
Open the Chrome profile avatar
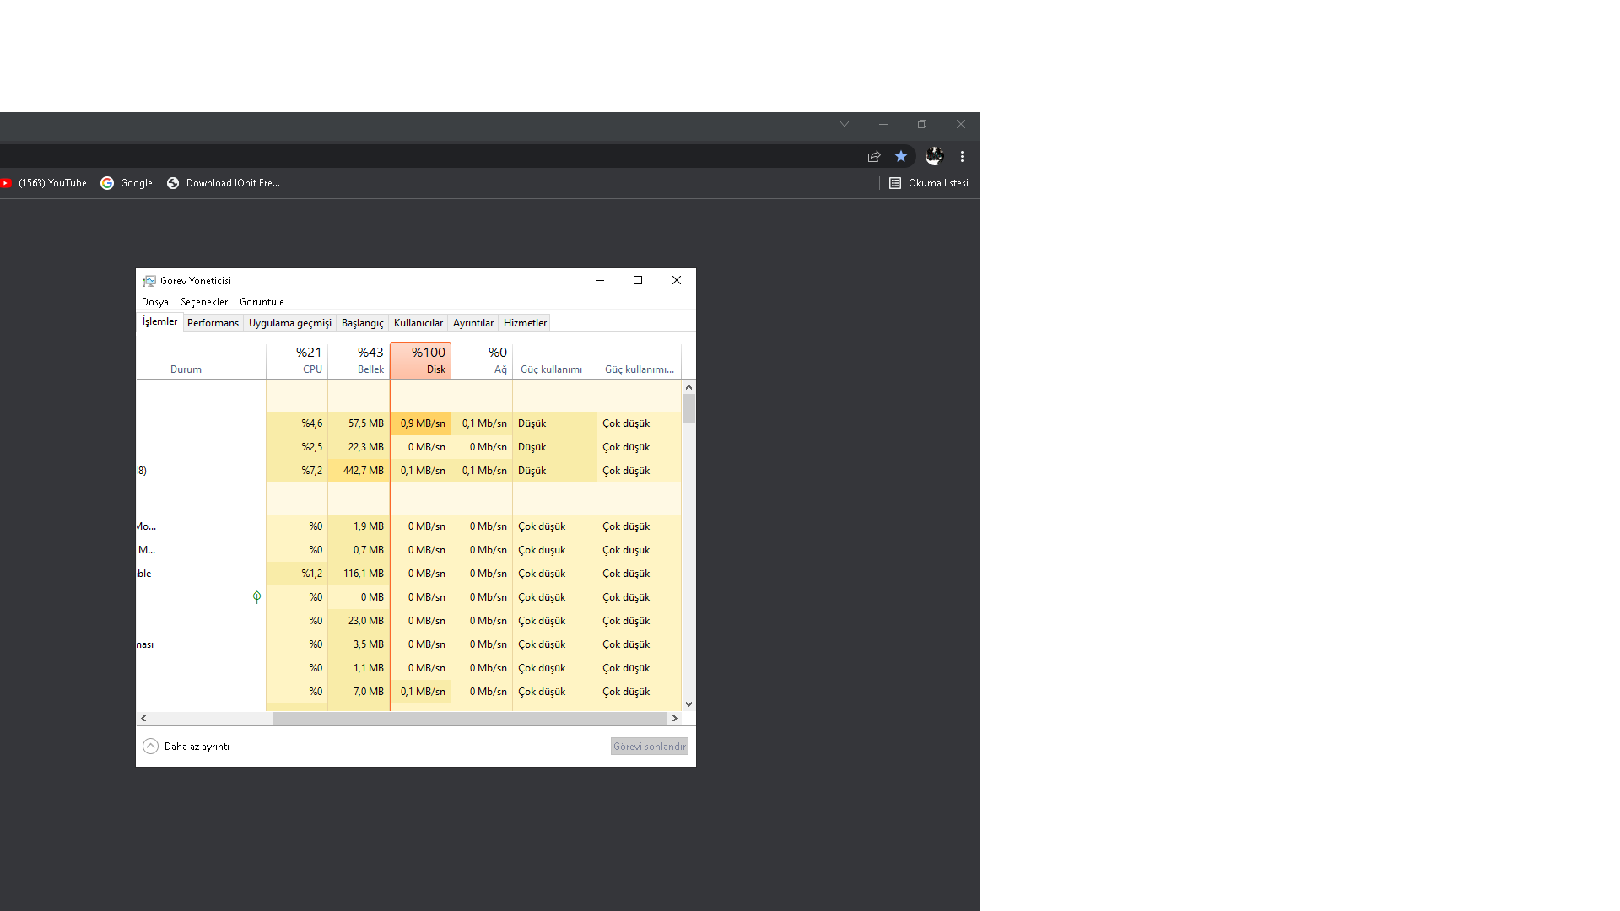point(934,156)
